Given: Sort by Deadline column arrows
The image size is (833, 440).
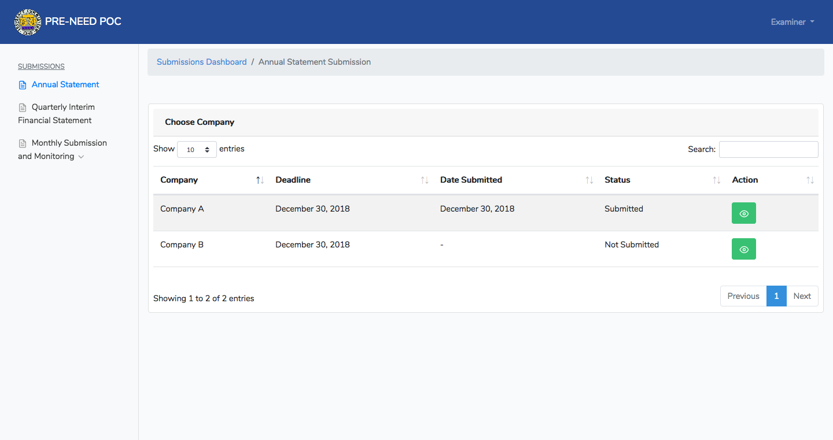Looking at the screenshot, I should (x=425, y=180).
